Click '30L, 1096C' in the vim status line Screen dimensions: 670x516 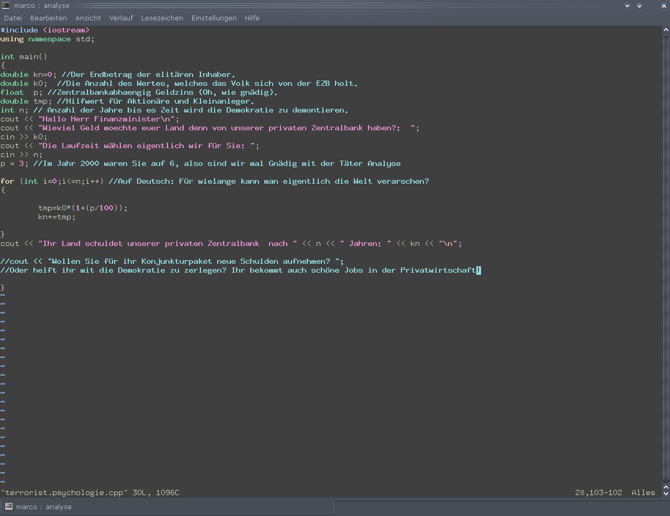click(x=156, y=492)
